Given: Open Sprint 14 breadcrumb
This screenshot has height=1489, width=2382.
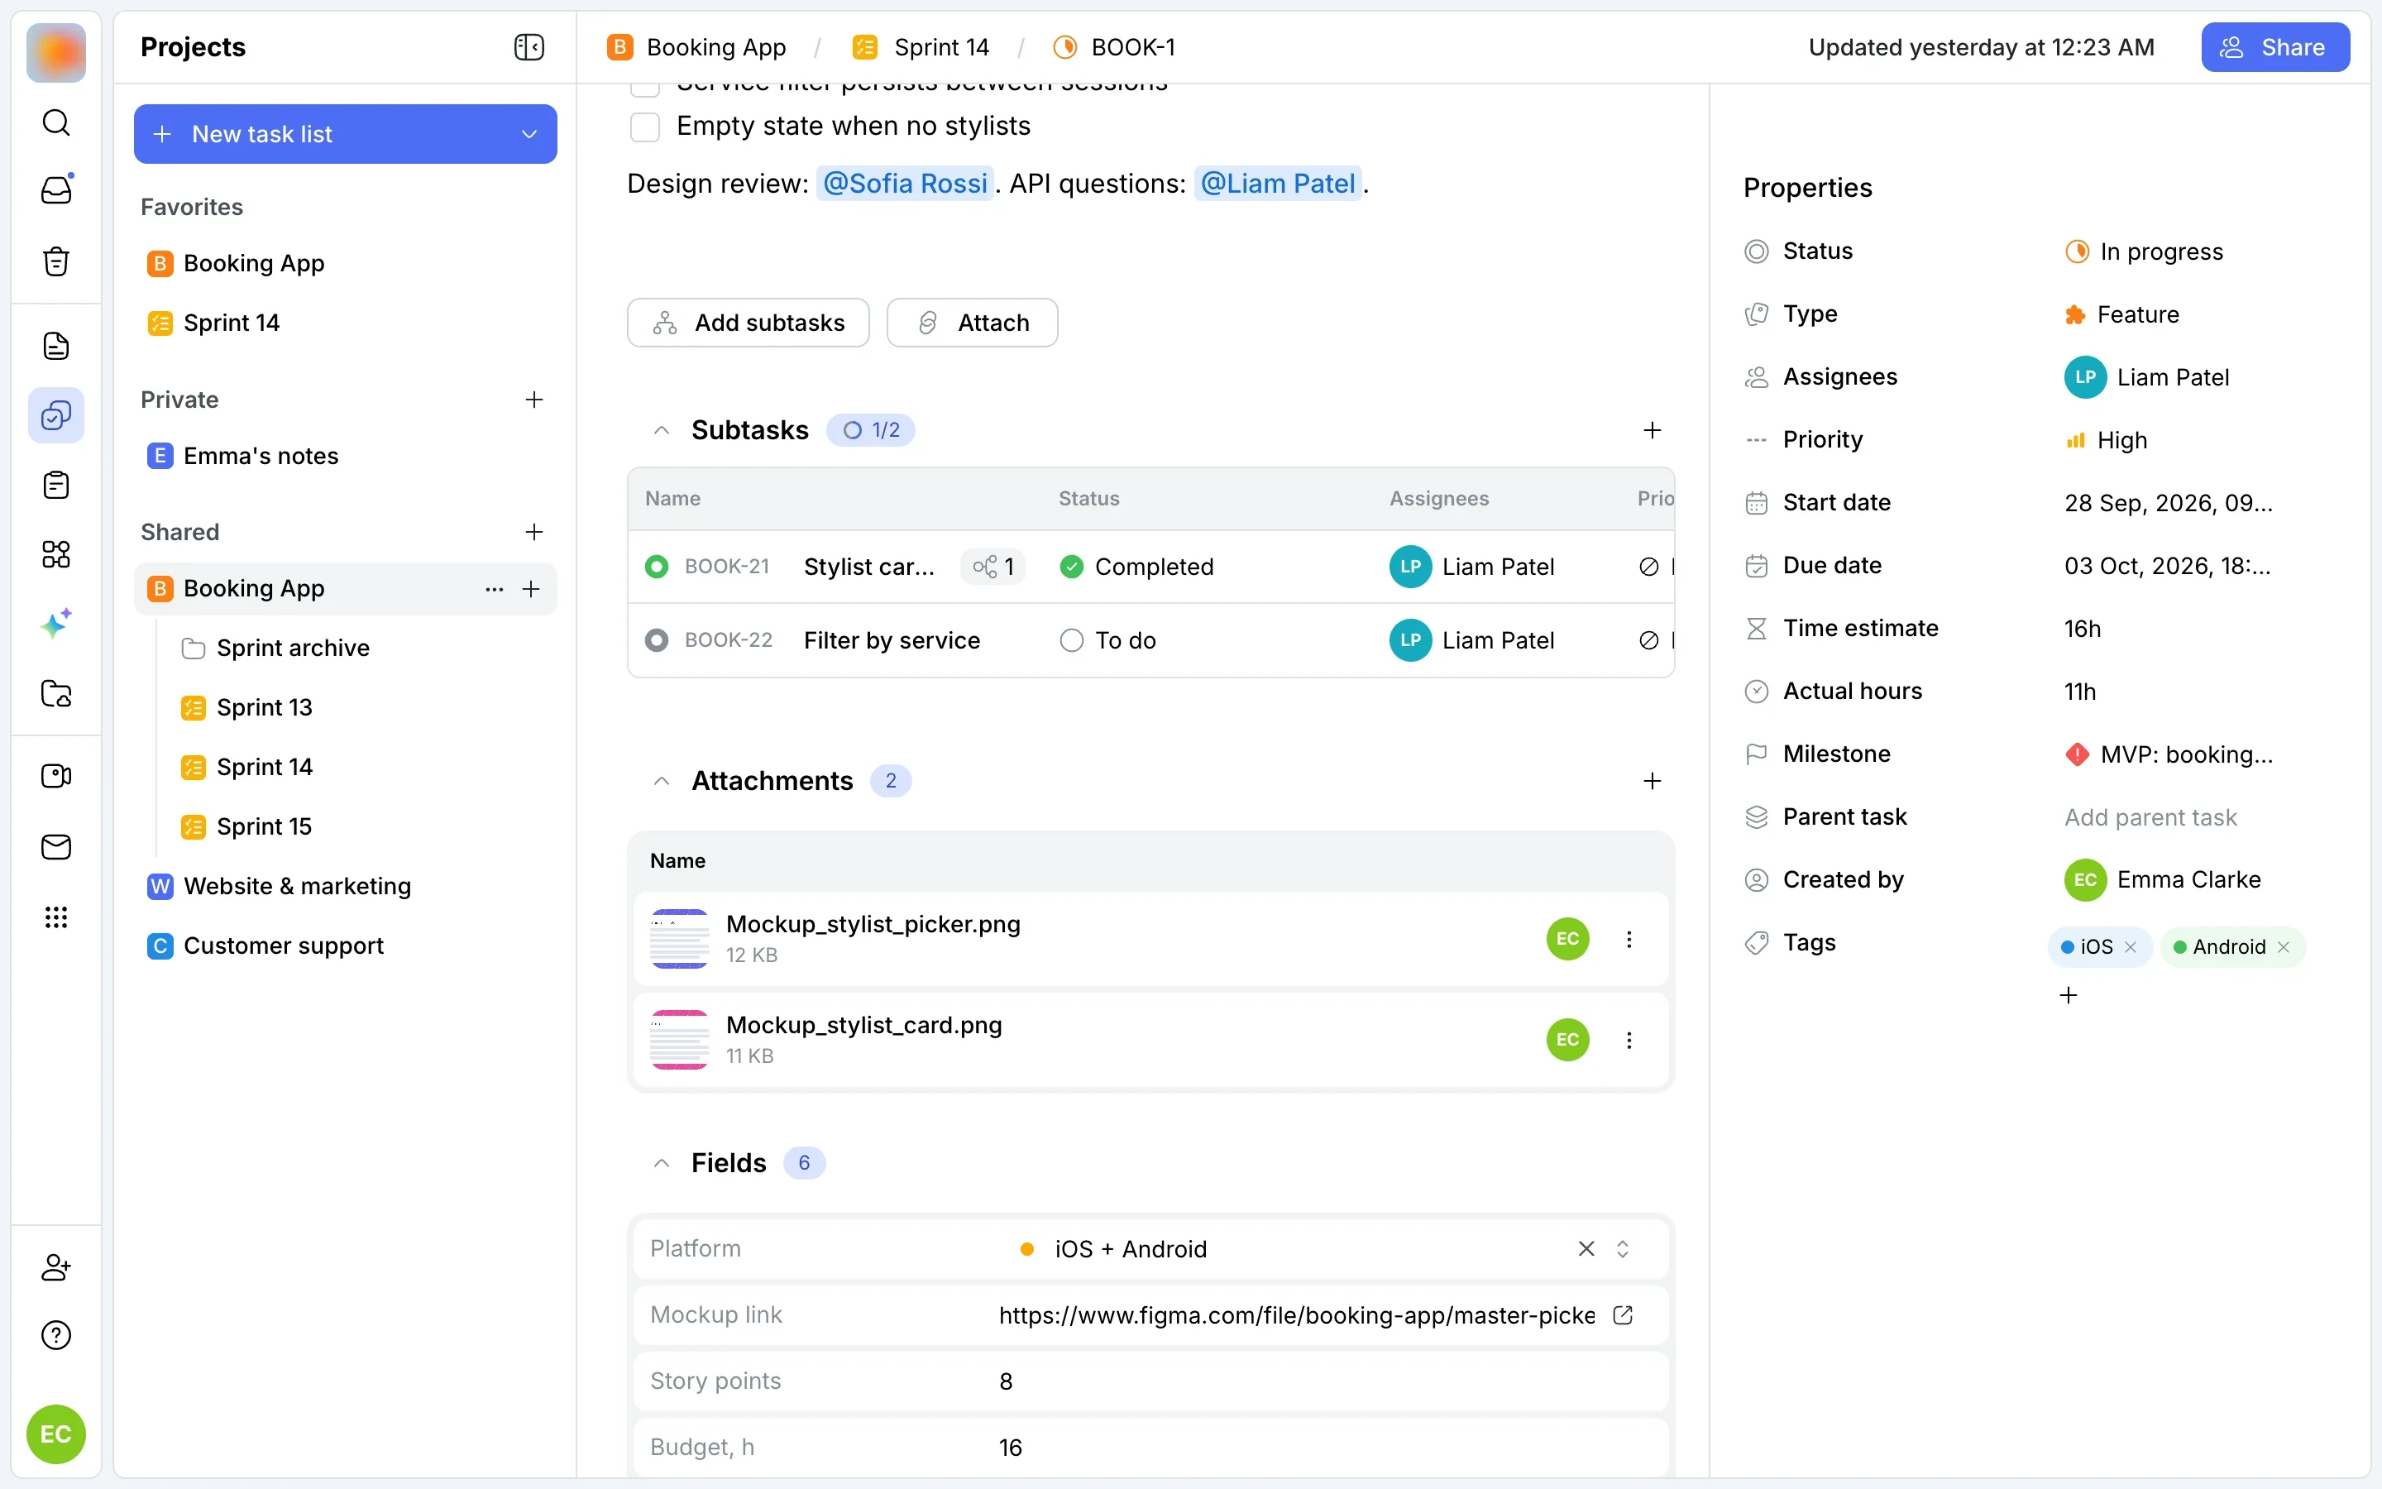Looking at the screenshot, I should click(922, 47).
